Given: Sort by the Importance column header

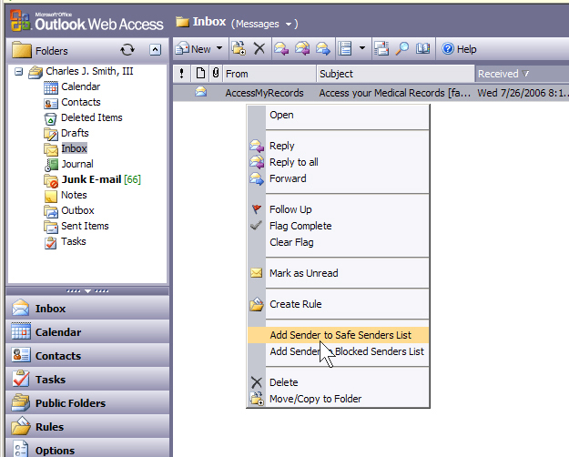Looking at the screenshot, I should pyautogui.click(x=181, y=74).
